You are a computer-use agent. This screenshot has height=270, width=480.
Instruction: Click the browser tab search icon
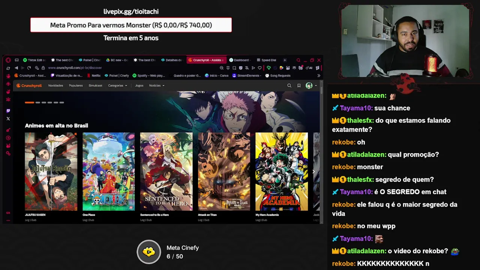[298, 60]
